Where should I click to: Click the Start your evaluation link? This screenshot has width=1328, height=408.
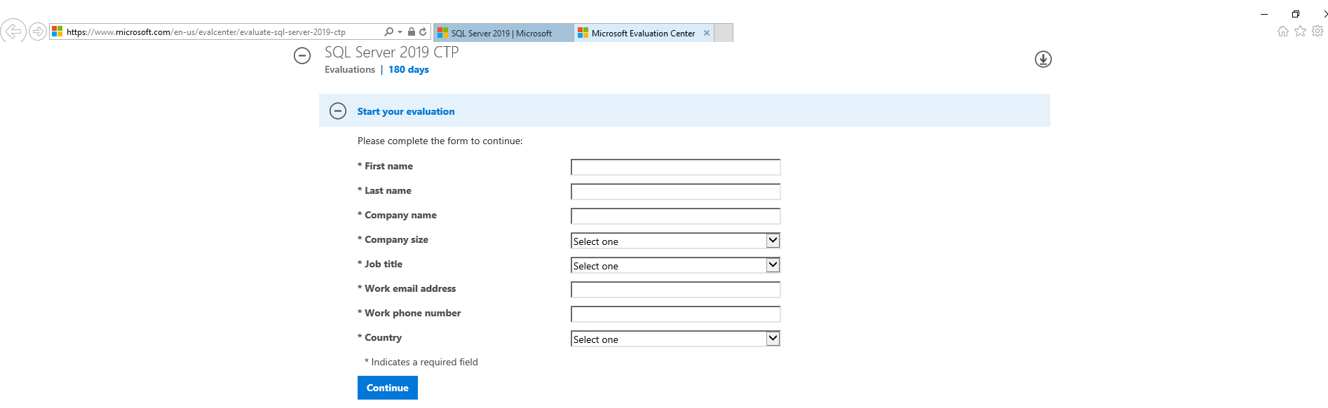[x=406, y=111]
